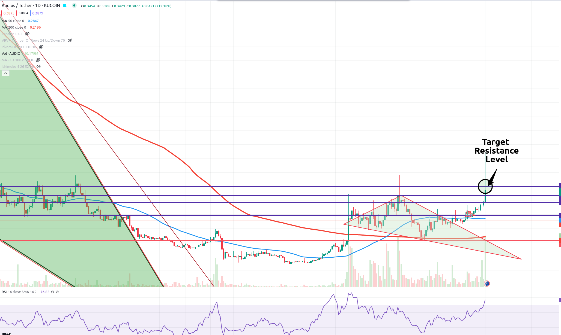Unhide the MA 1D 100 indicator
This screenshot has height=335, width=561.
(x=38, y=60)
